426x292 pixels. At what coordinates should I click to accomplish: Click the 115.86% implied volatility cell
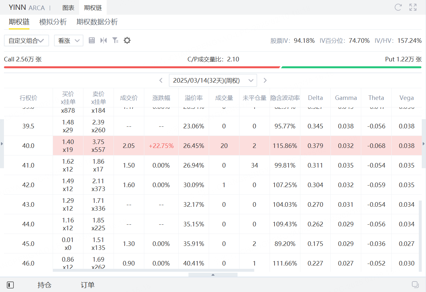(x=285, y=146)
